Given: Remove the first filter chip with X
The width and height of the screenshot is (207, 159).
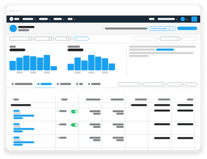Looking at the screenshot, I should (x=31, y=39).
